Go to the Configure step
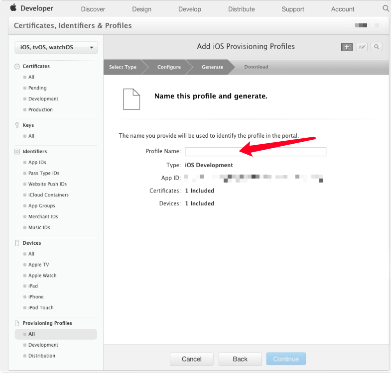392x373 pixels. [169, 67]
